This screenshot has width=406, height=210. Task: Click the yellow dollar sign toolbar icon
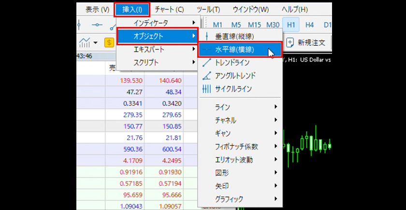coord(109,43)
